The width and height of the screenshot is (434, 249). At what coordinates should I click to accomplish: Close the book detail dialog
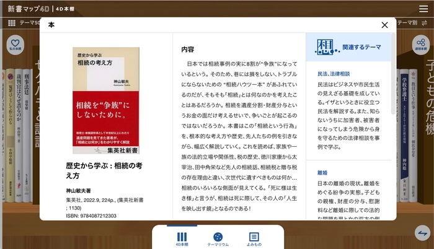(384, 25)
